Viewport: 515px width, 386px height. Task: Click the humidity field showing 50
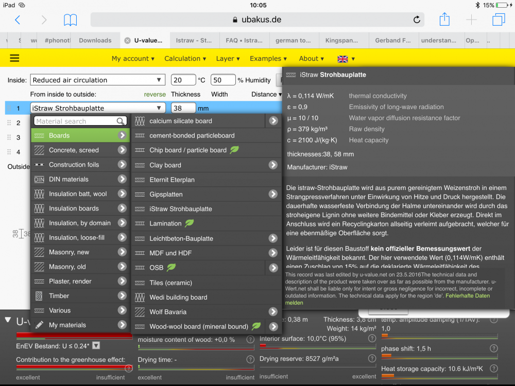[x=223, y=80]
